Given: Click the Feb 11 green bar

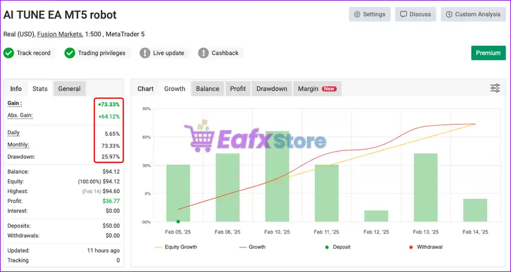Looking at the screenshot, I should coord(327,193).
